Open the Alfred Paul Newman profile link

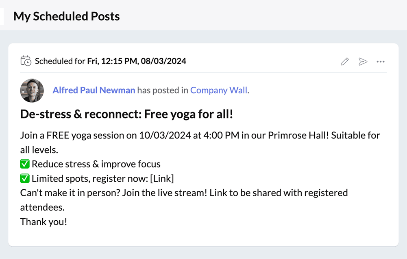(94, 90)
